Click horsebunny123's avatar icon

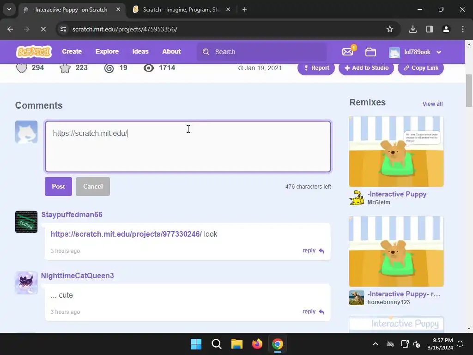click(357, 298)
